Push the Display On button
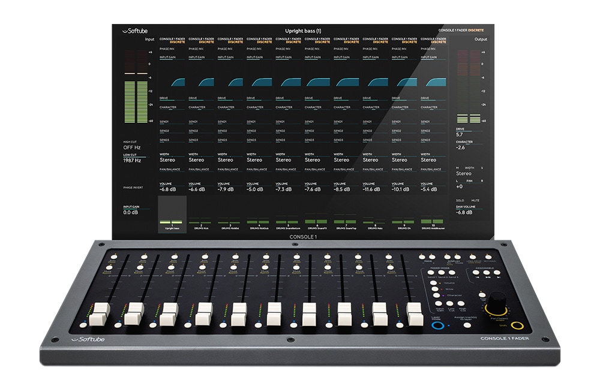The height and width of the screenshot is (374, 600). pyautogui.click(x=448, y=257)
